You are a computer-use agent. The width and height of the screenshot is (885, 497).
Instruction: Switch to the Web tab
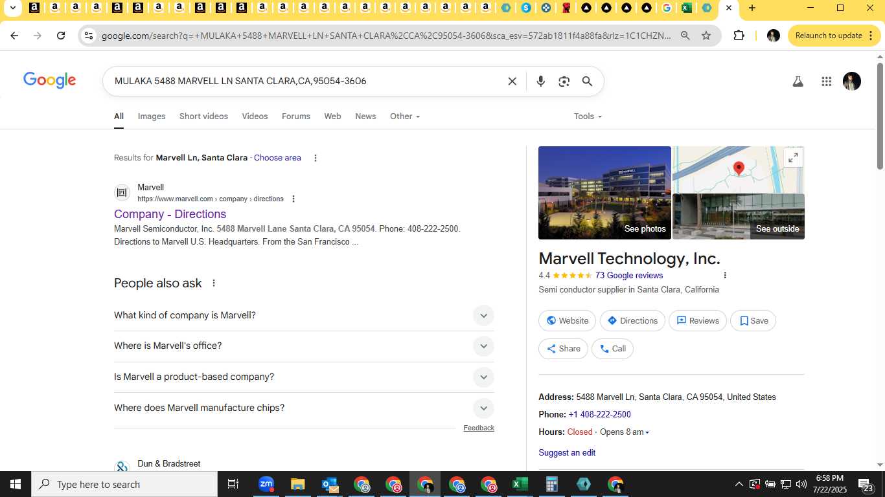point(332,116)
